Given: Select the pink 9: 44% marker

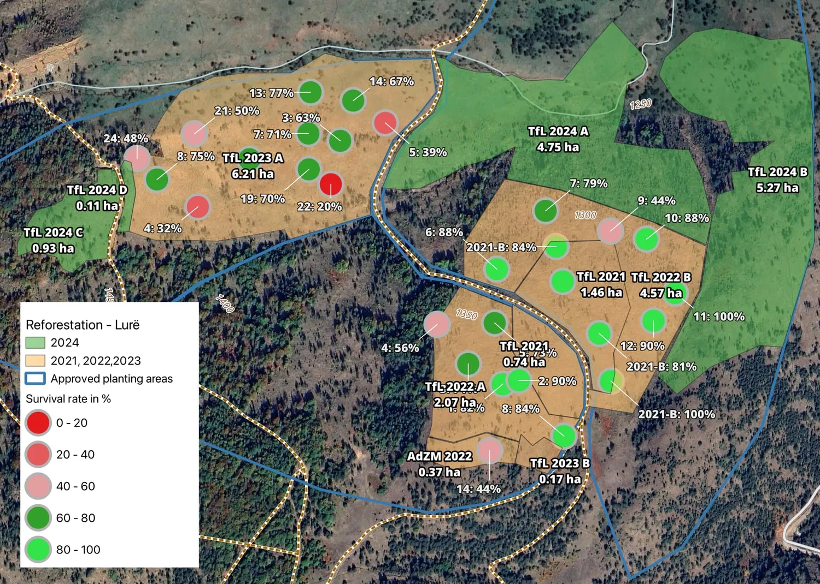Looking at the screenshot, I should point(610,231).
